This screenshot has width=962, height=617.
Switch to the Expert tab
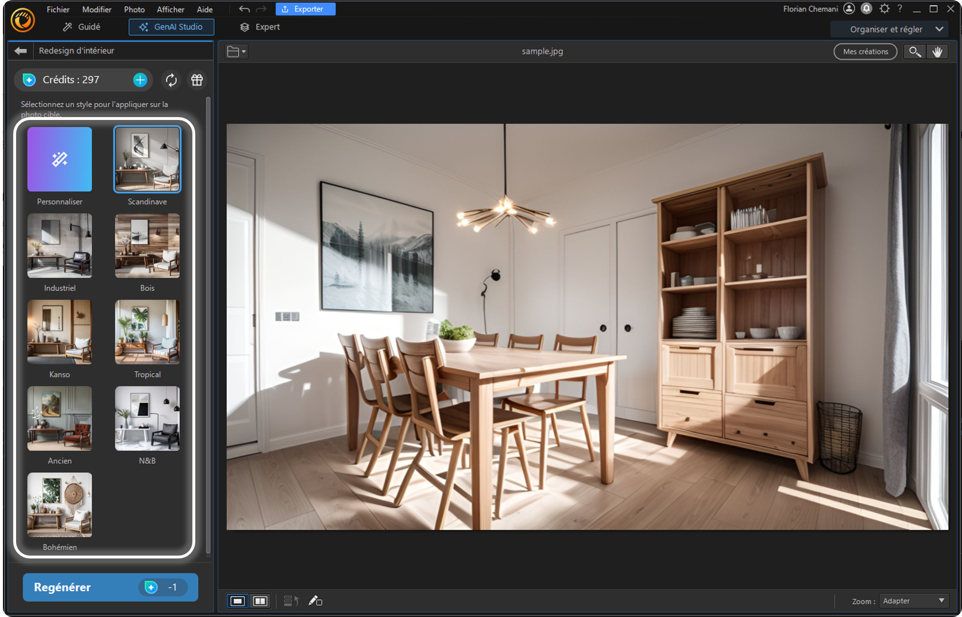(259, 26)
